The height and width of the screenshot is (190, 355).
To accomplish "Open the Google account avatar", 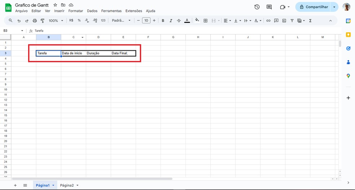I will (346, 7).
